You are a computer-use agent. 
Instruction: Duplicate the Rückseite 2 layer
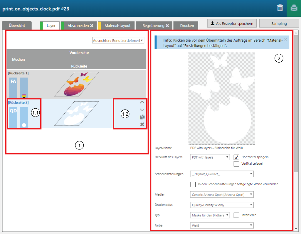pyautogui.click(x=142, y=117)
